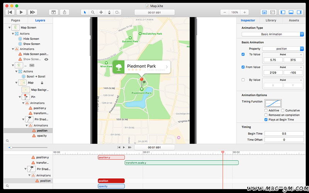Viewport: 309px width, 193px height.
Task: Click the Begin Time field
Action: point(284,134)
